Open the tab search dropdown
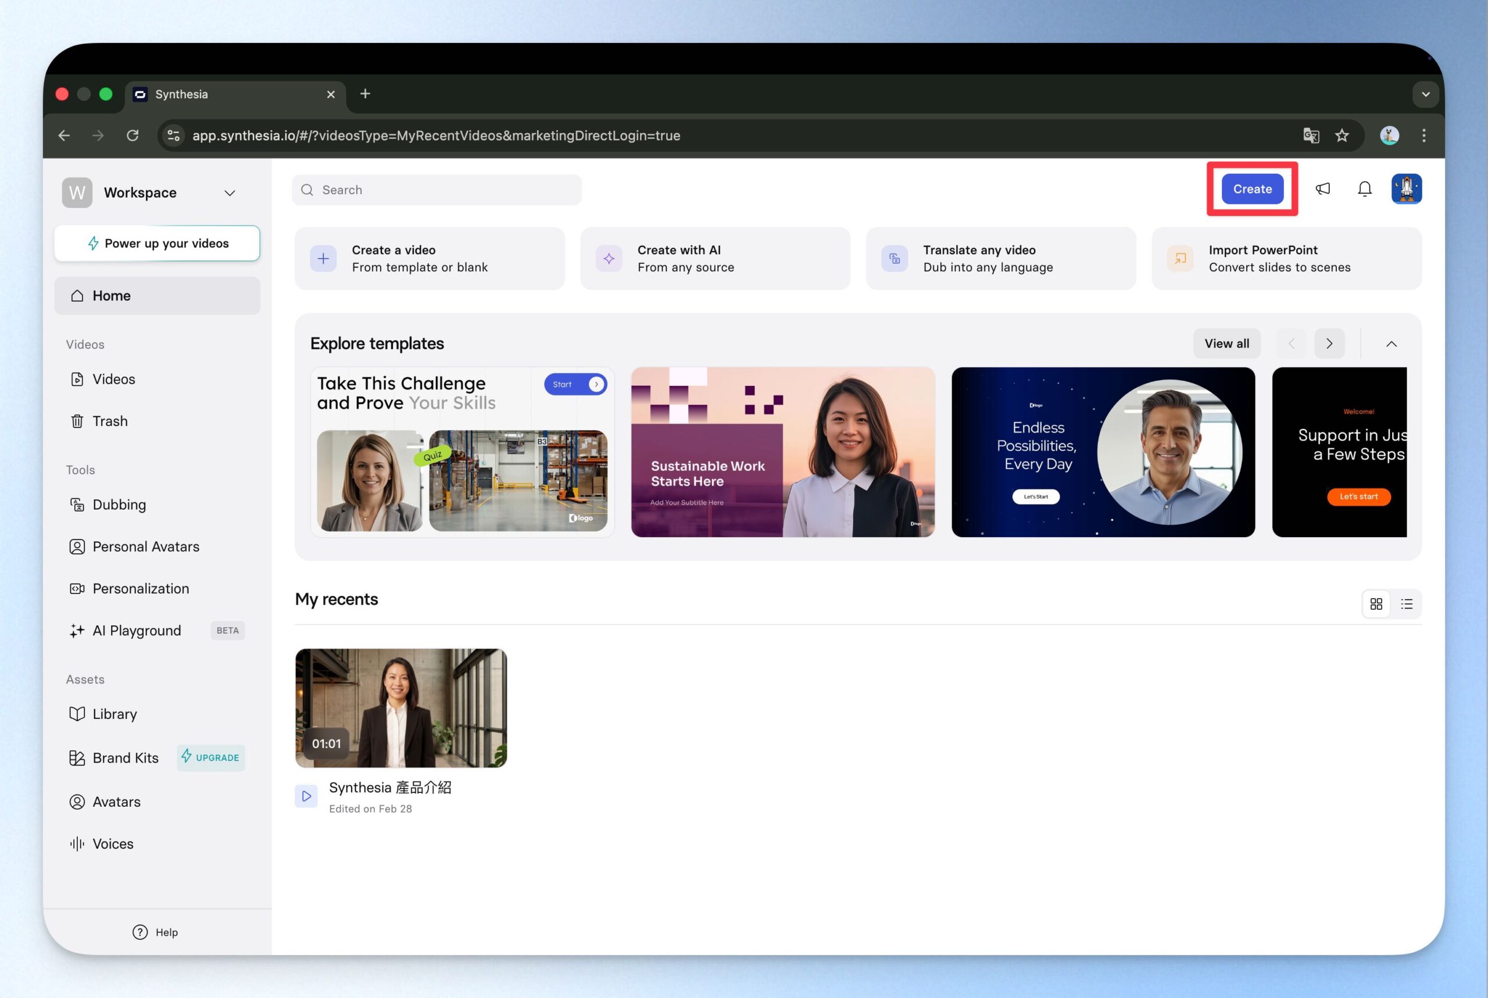 (1426, 94)
